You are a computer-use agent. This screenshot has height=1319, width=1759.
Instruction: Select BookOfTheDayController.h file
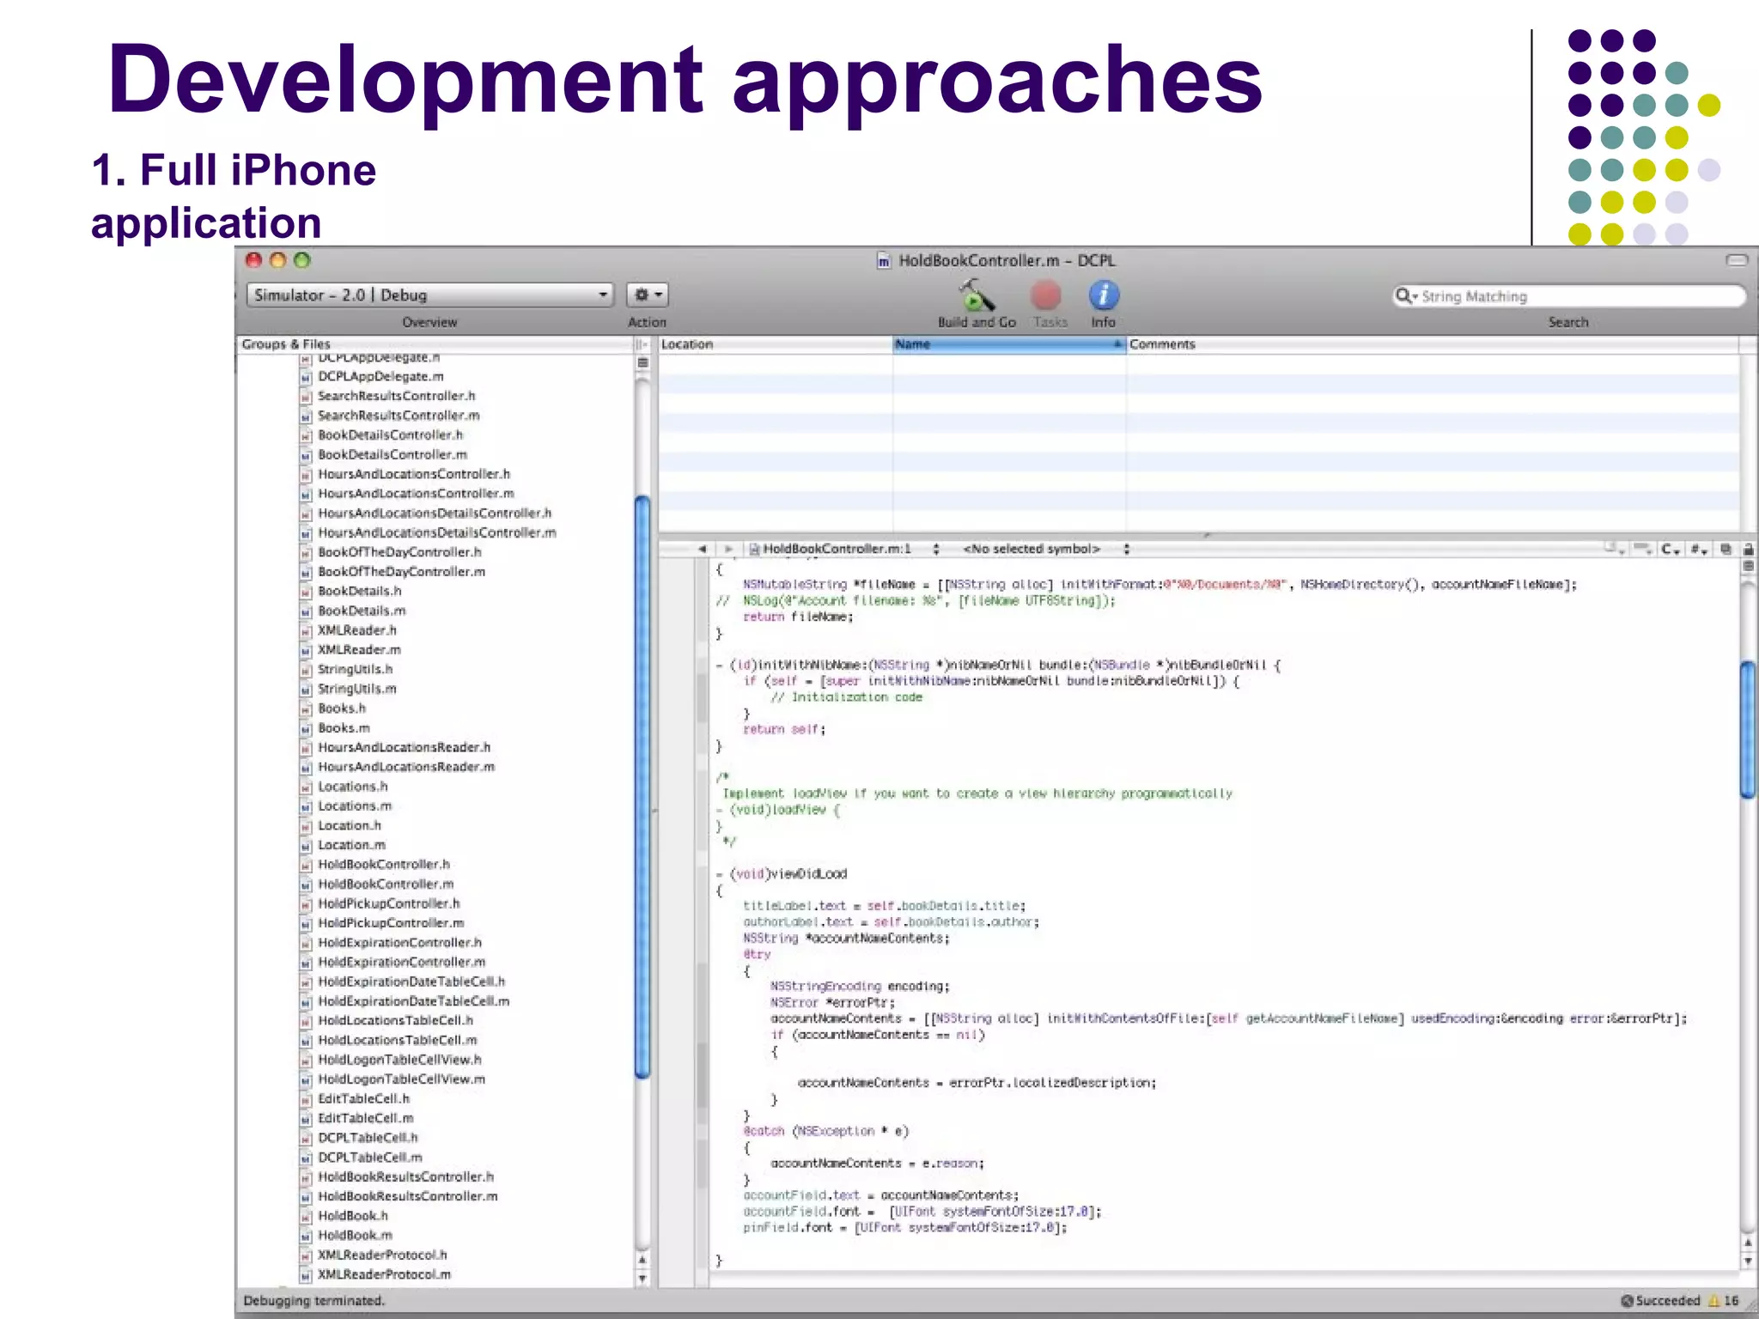(x=399, y=552)
